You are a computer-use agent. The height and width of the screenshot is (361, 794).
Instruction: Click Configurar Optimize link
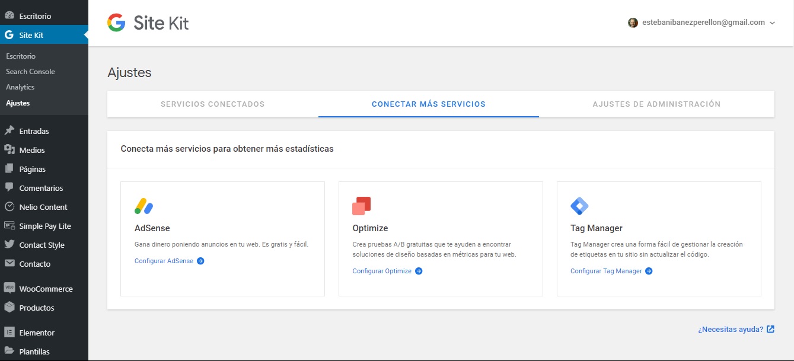(x=382, y=271)
